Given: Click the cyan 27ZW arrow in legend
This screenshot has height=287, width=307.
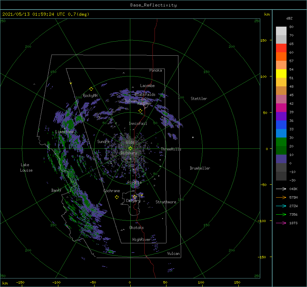Looking at the screenshot, I should 281,206.
